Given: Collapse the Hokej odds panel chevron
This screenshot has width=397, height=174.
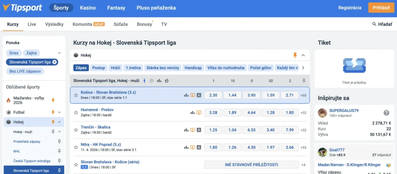Looking at the screenshot, I should click(303, 55).
